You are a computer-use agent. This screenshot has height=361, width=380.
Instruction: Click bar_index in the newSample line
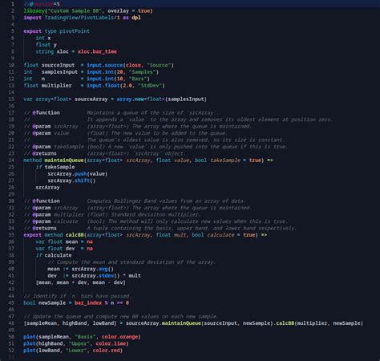88,303
